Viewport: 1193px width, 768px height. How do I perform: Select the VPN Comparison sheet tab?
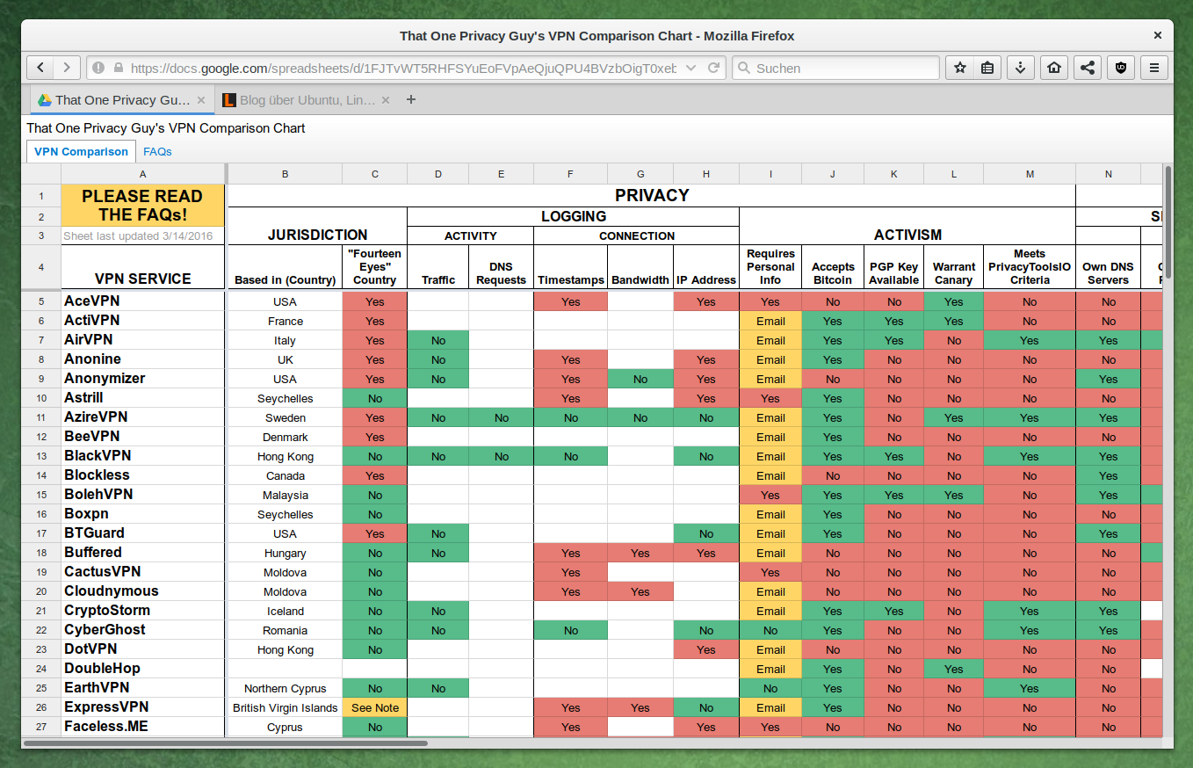coord(81,151)
